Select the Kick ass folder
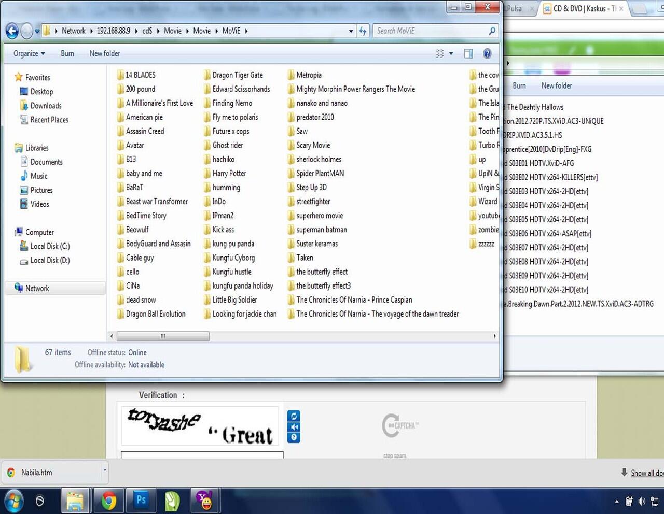The width and height of the screenshot is (664, 514). (218, 230)
